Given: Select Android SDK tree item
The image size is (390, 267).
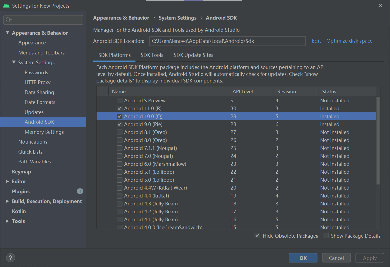Looking at the screenshot, I should [43, 122].
